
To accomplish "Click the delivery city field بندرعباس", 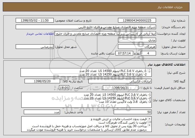I will pos(35,47).
